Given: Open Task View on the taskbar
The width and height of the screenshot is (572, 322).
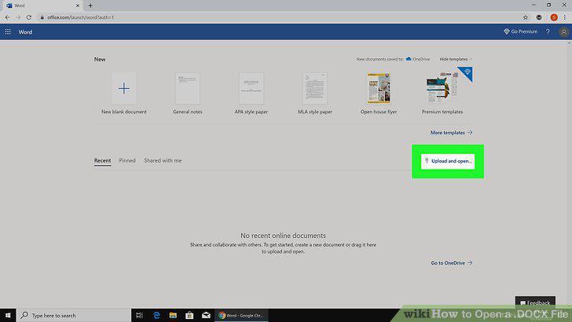Looking at the screenshot, I should click(139, 316).
